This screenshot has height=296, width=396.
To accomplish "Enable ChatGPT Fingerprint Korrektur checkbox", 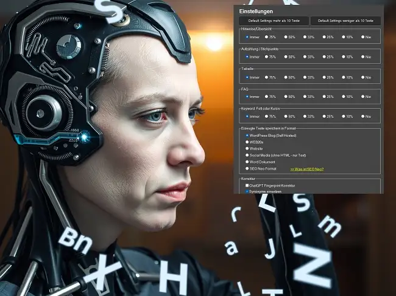I will pyautogui.click(x=247, y=185).
